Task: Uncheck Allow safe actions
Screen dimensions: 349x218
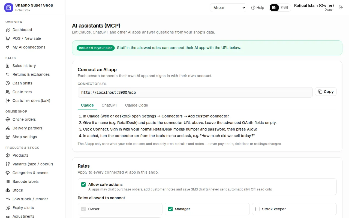Action: click(x=83, y=184)
